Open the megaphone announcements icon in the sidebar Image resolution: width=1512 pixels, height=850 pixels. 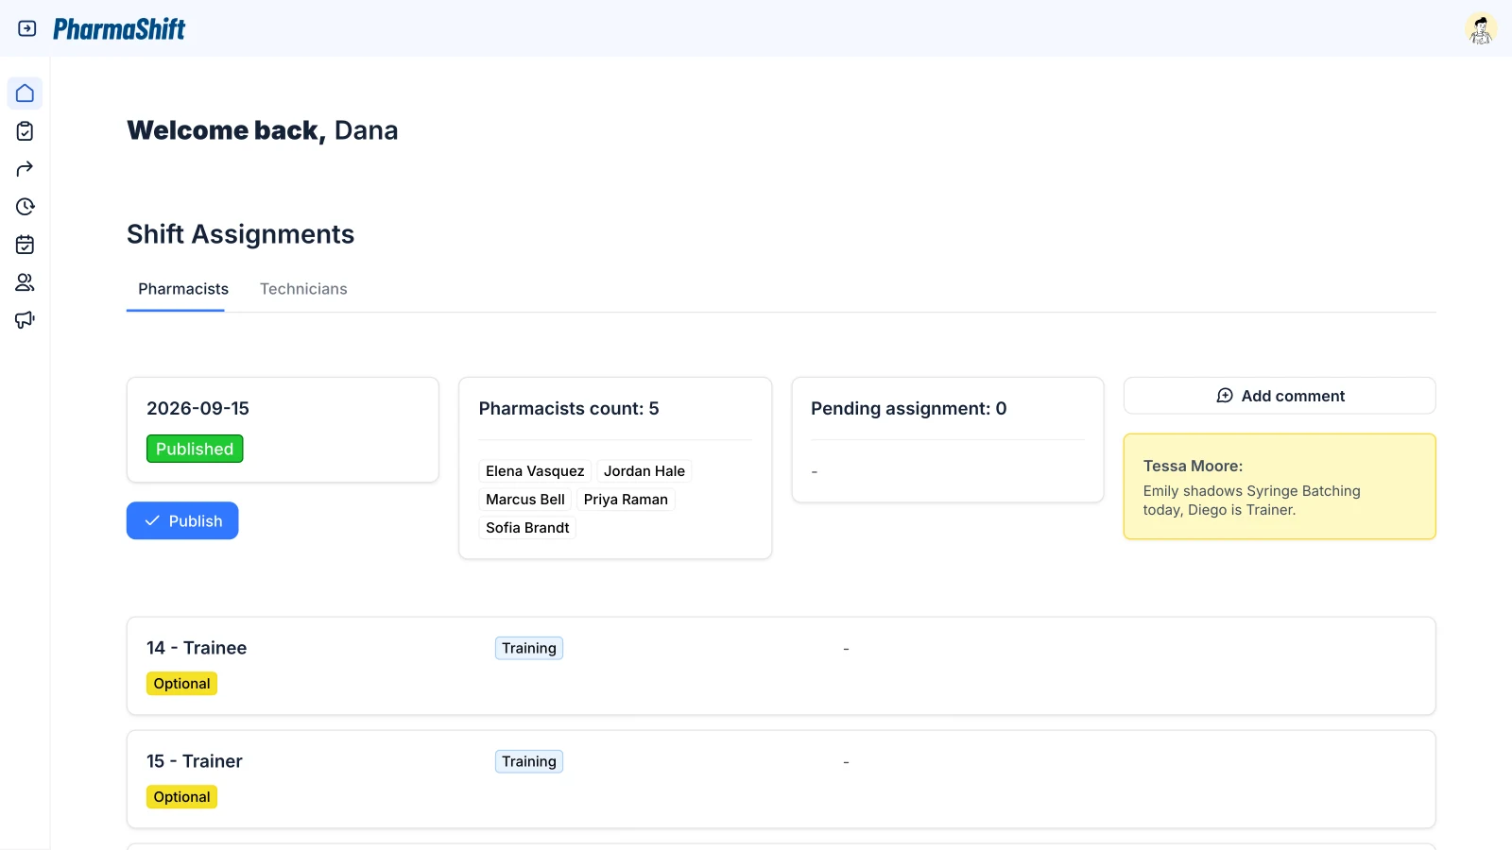[x=26, y=320]
